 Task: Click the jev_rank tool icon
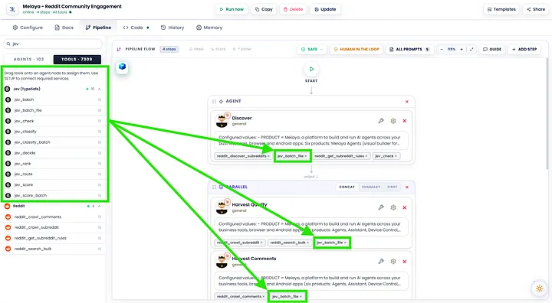(8, 164)
